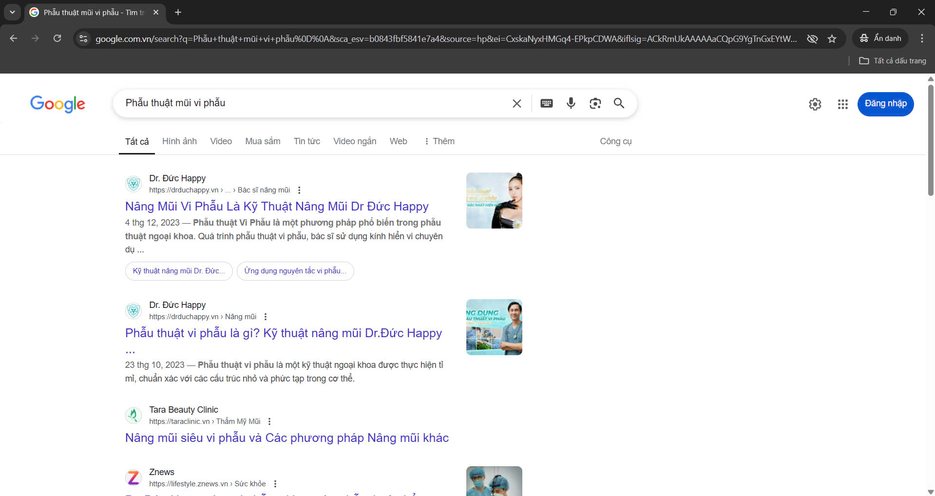
Task: Open more options for drduchappy Nâng mũi result
Action: (x=266, y=317)
